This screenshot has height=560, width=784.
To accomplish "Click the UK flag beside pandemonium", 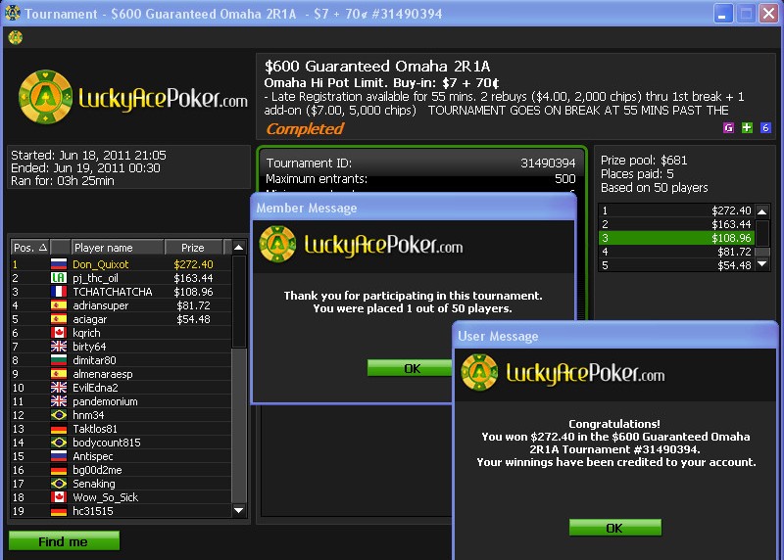I will (59, 401).
